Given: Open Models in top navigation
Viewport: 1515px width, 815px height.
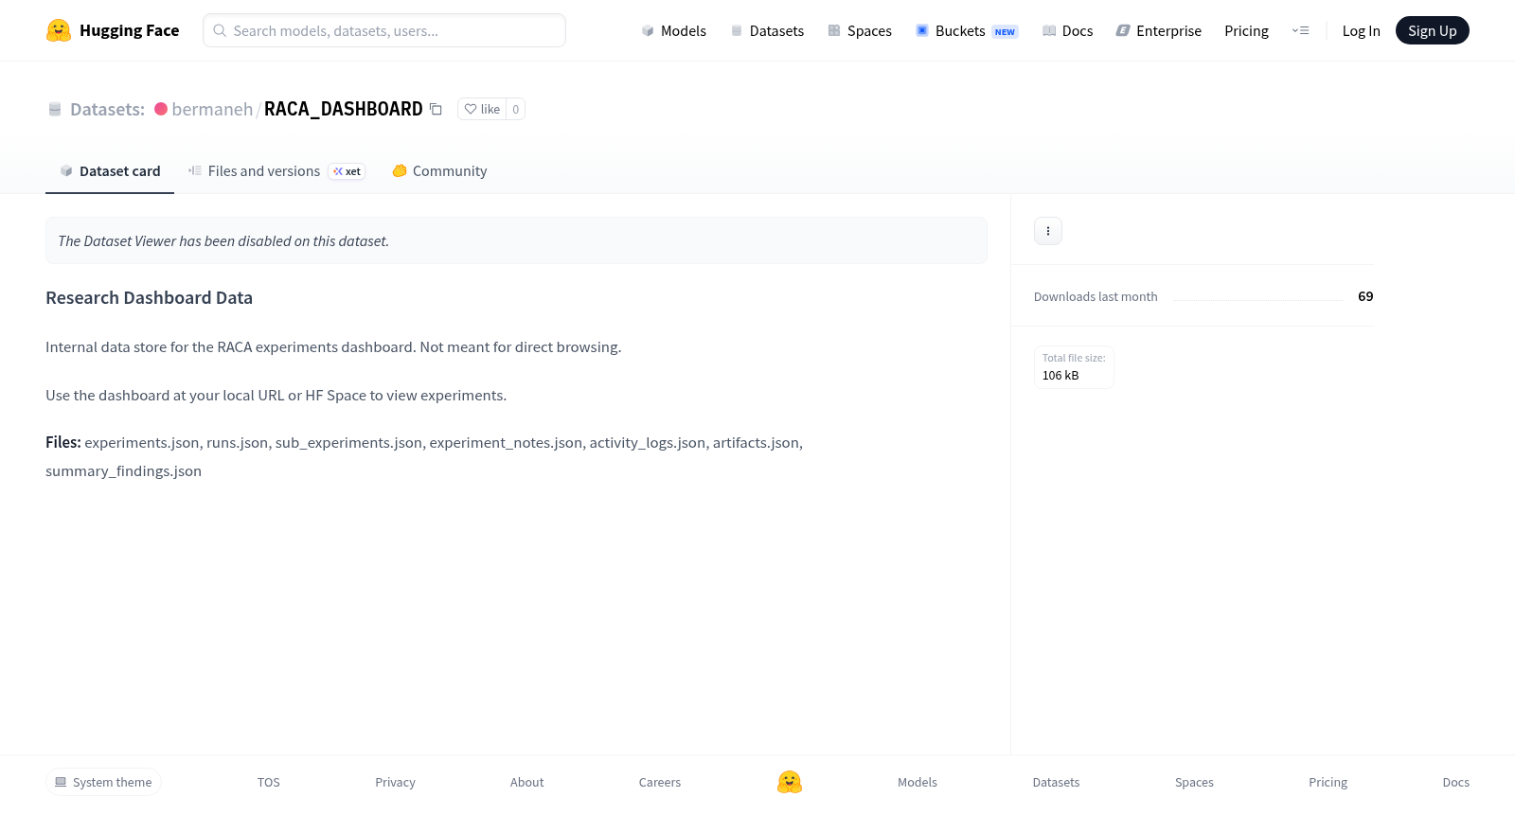Looking at the screenshot, I should coord(673,30).
